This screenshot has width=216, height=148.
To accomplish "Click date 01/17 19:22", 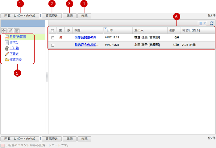I will pos(112,45).
